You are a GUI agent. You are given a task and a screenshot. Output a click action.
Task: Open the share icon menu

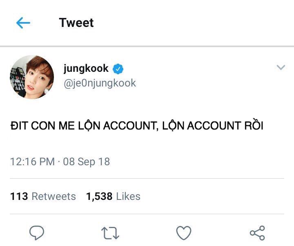[x=257, y=233]
